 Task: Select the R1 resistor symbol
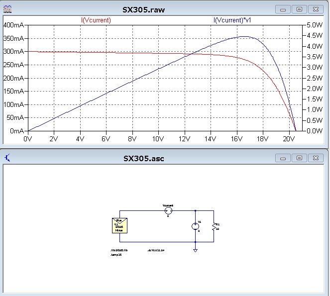tap(214, 227)
